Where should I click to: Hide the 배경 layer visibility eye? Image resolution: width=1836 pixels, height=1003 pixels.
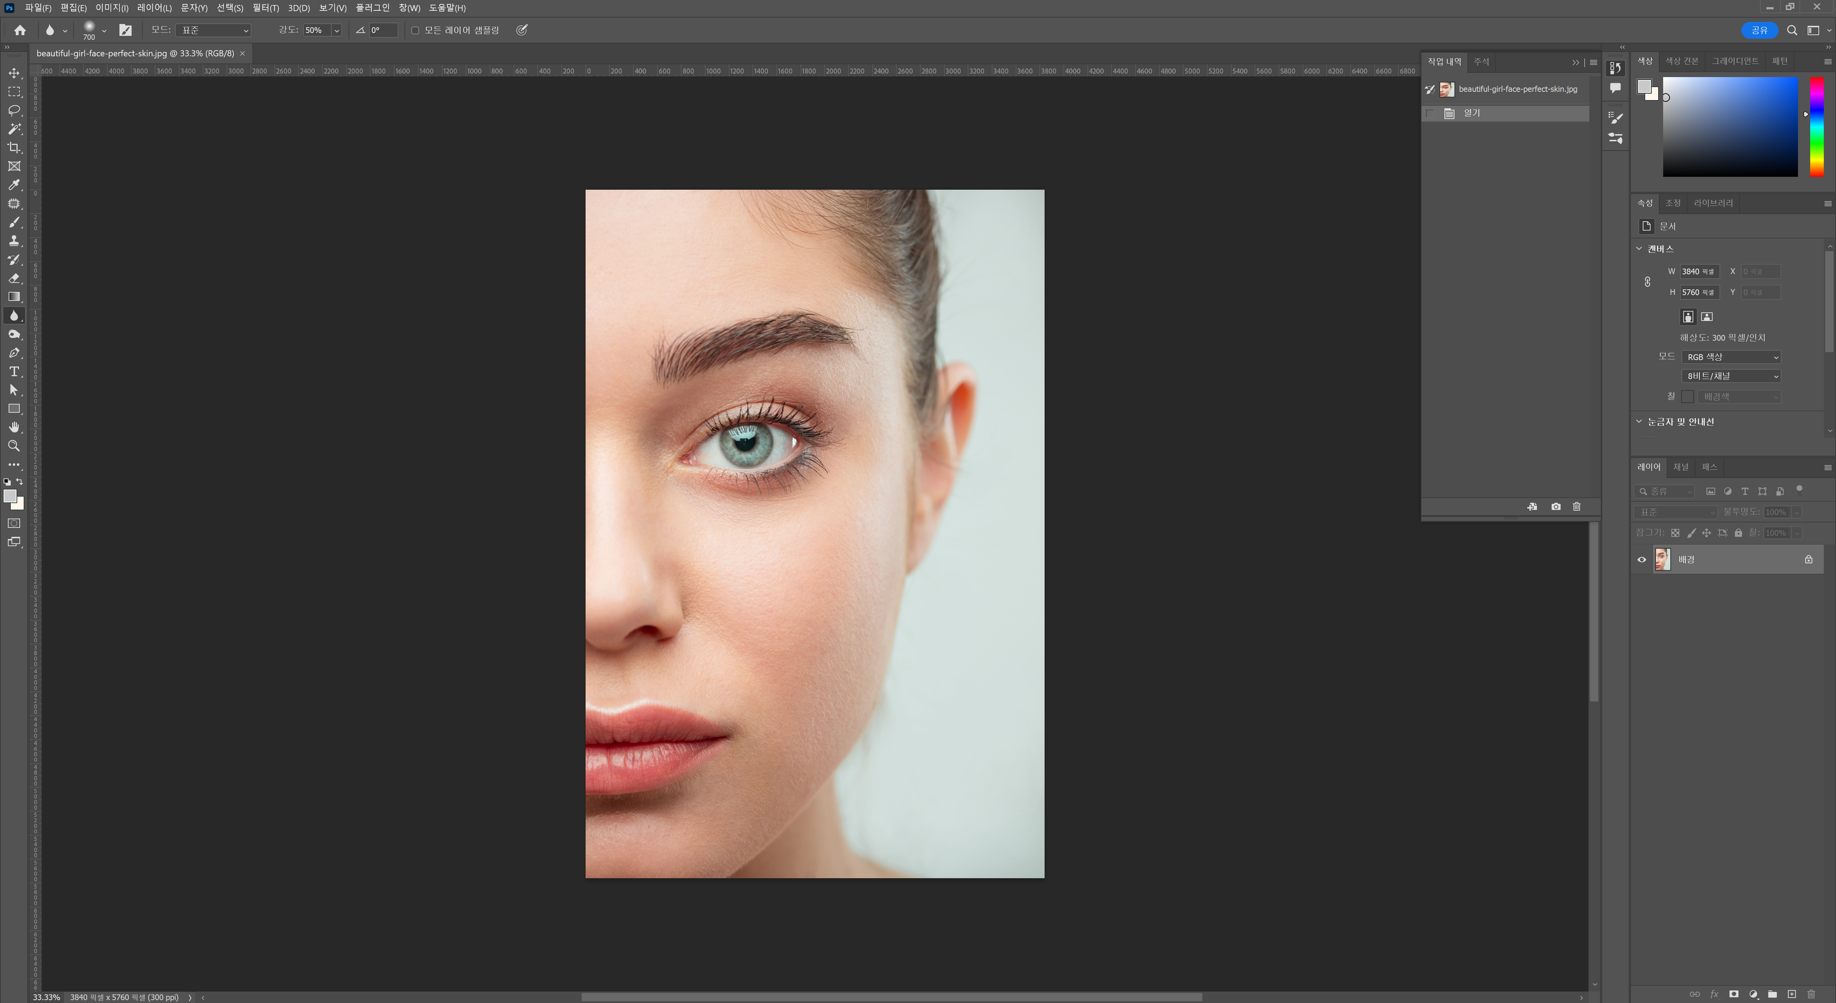tap(1642, 560)
